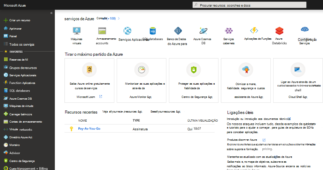Click Veja all your recent resources link
The width and height of the screenshot is (323, 170).
[x=122, y=112]
